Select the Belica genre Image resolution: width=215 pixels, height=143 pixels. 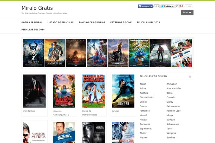(x=169, y=93)
